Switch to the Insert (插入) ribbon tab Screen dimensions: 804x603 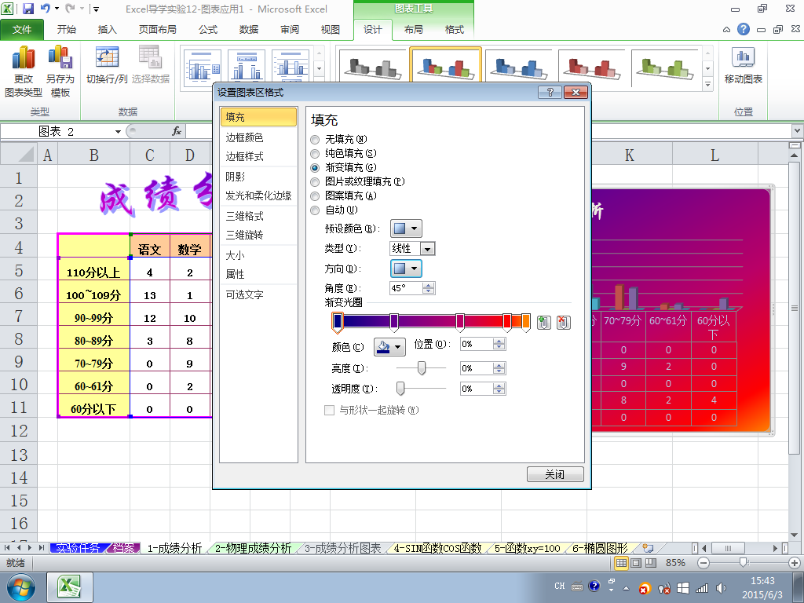107,29
